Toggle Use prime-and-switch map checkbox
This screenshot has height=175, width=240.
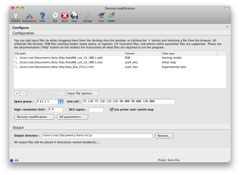[112, 109]
